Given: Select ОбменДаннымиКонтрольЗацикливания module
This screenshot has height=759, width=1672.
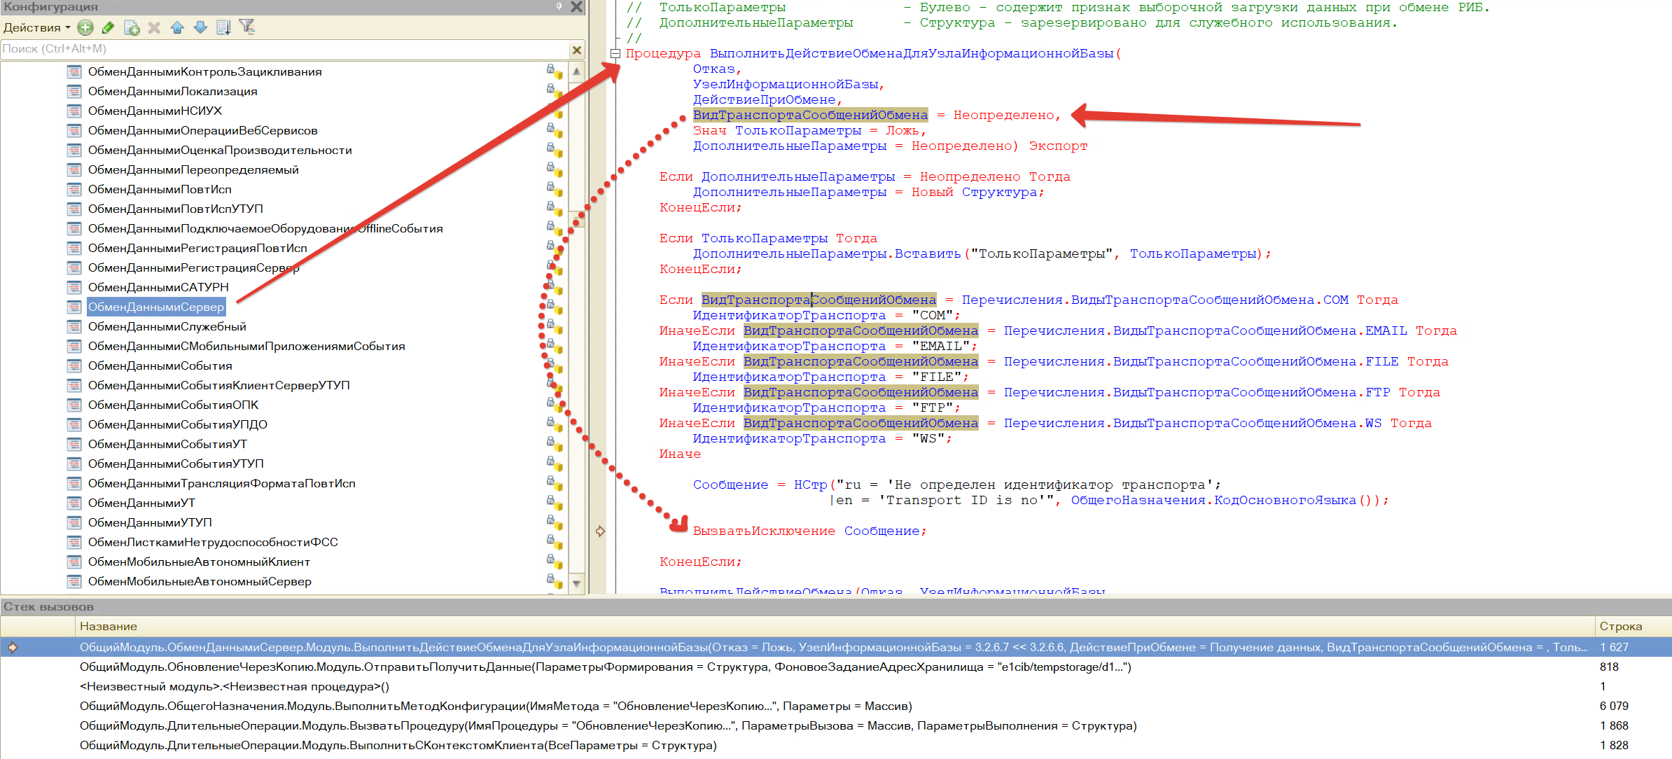Looking at the screenshot, I should pos(204,71).
